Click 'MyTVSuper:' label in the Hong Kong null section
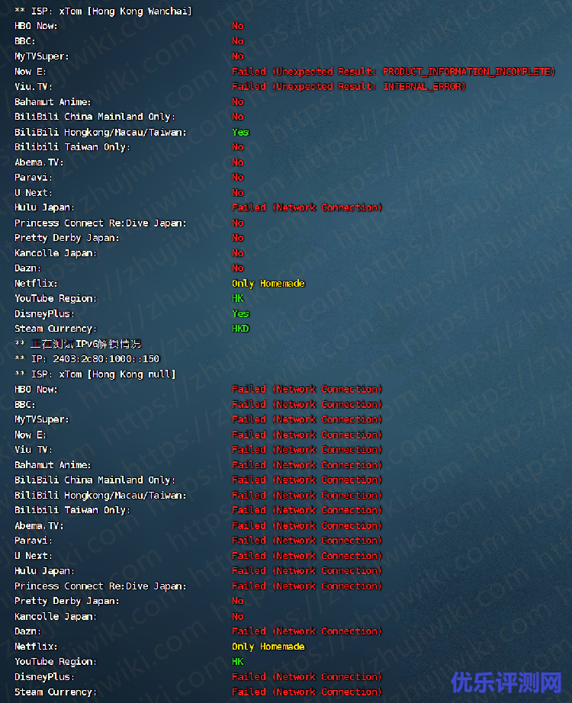The height and width of the screenshot is (703, 572). [42, 419]
